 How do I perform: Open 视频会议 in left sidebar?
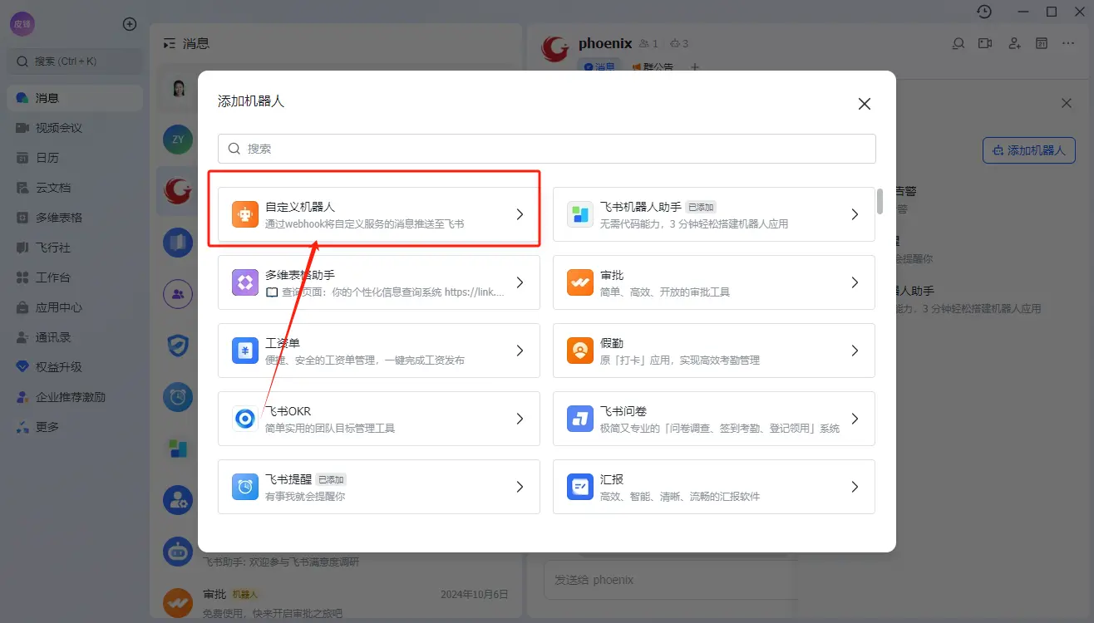[75, 128]
